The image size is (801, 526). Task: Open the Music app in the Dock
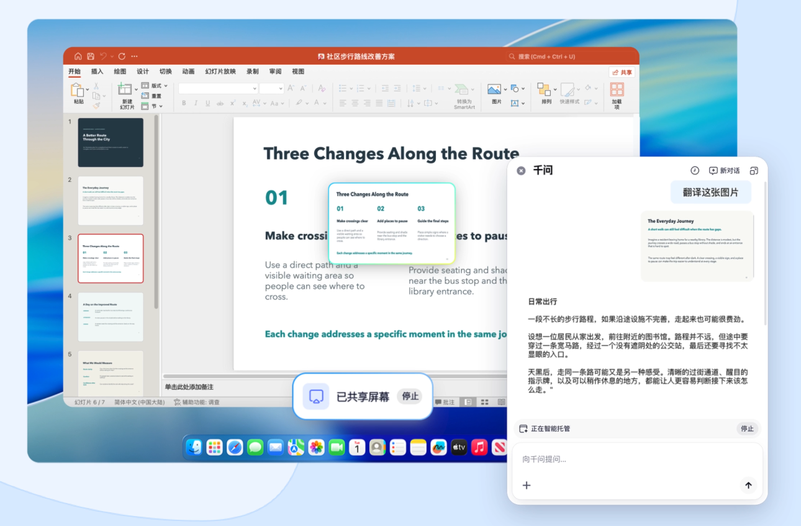tap(479, 447)
